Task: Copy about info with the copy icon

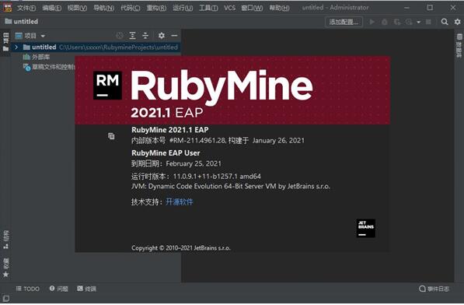Action: coord(111,136)
